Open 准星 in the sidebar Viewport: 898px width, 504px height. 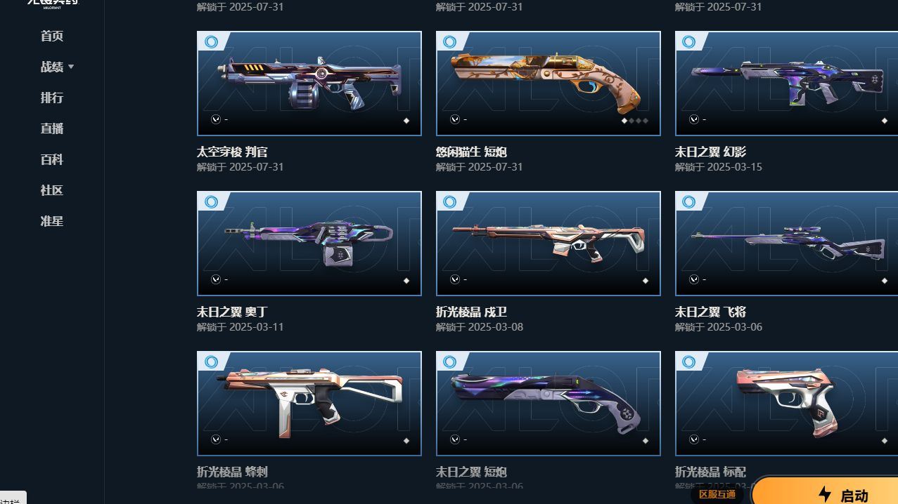coord(52,221)
